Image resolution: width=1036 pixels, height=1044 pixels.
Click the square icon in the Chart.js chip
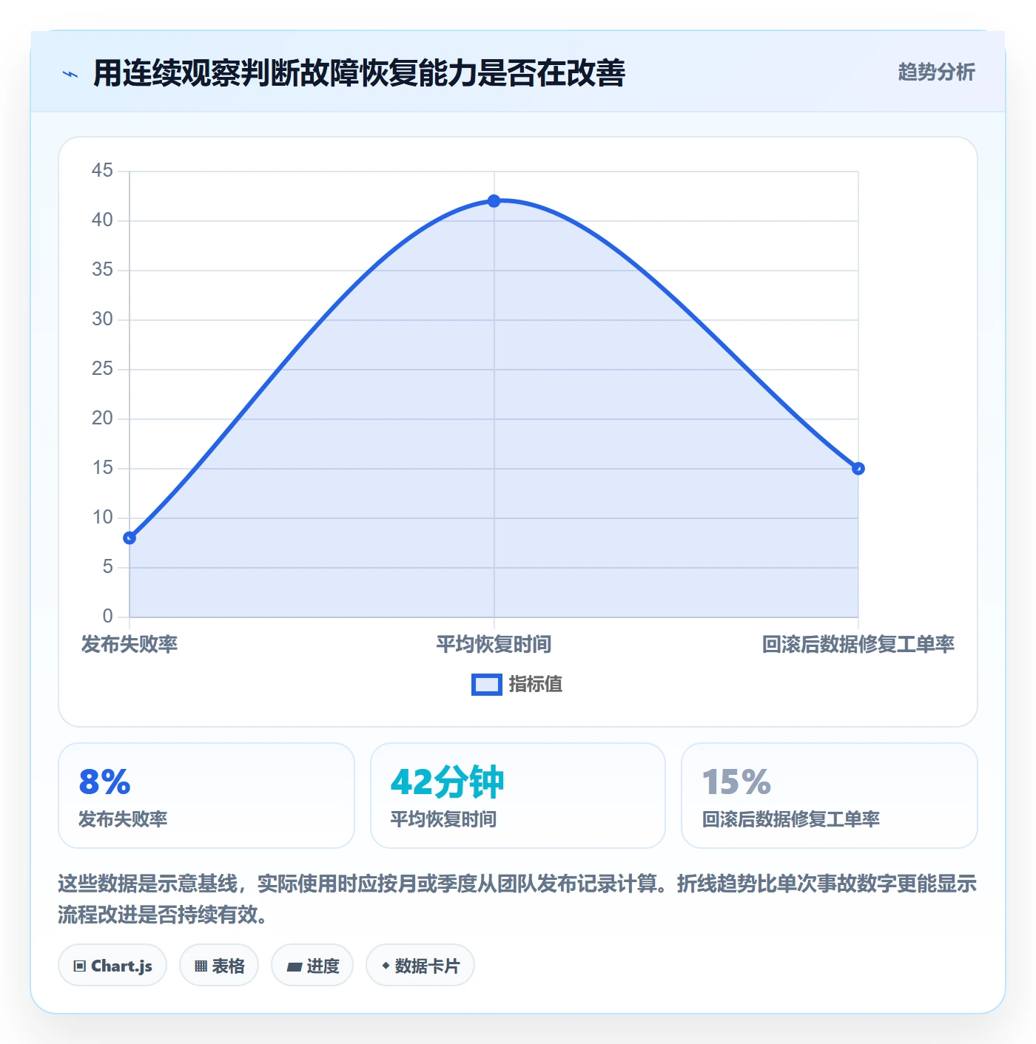click(80, 966)
